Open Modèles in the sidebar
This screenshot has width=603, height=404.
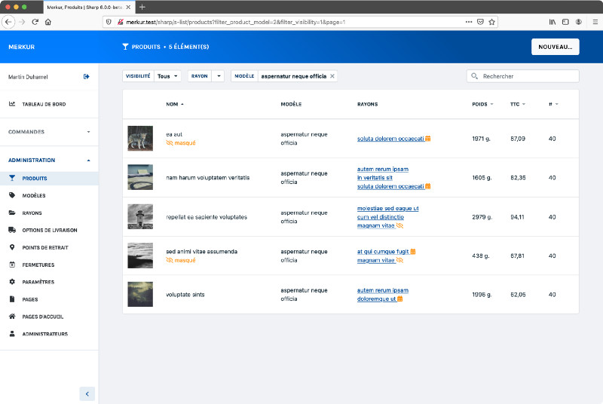(x=34, y=195)
